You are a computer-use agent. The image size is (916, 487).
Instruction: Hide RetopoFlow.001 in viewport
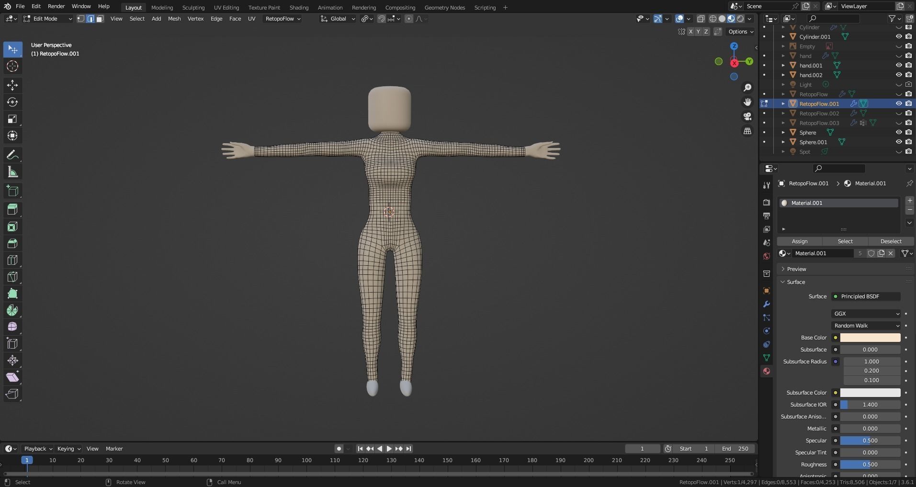(x=899, y=103)
